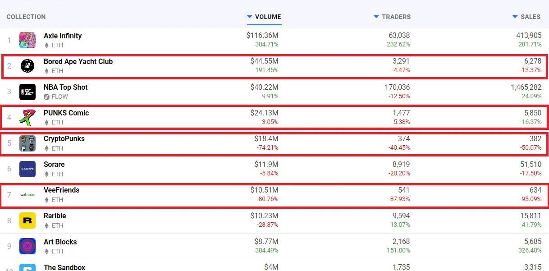Viewport: 549px width, 271px height.
Task: Open the Rarible collection link
Action: click(55, 216)
